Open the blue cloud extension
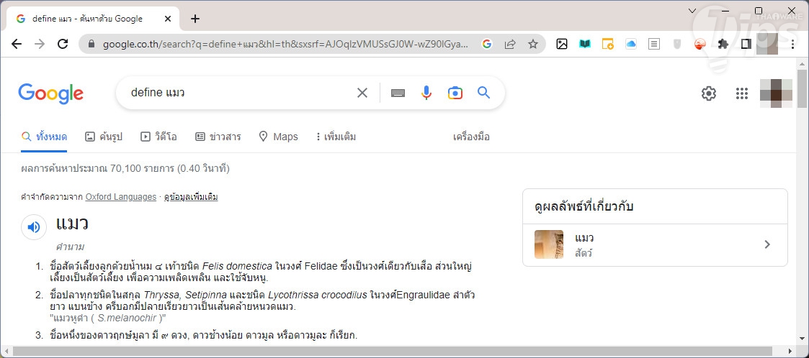 pyautogui.click(x=631, y=45)
